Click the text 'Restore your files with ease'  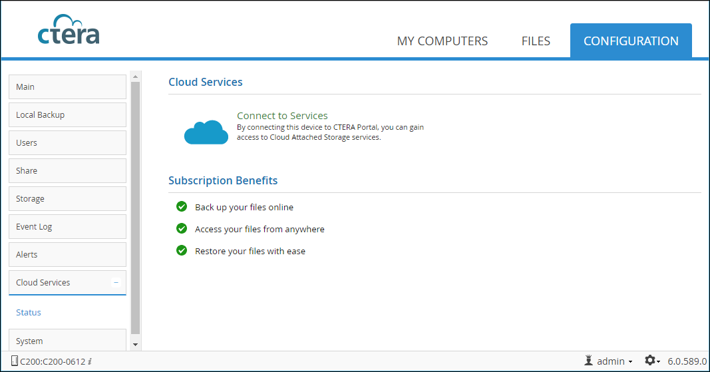pyautogui.click(x=250, y=251)
